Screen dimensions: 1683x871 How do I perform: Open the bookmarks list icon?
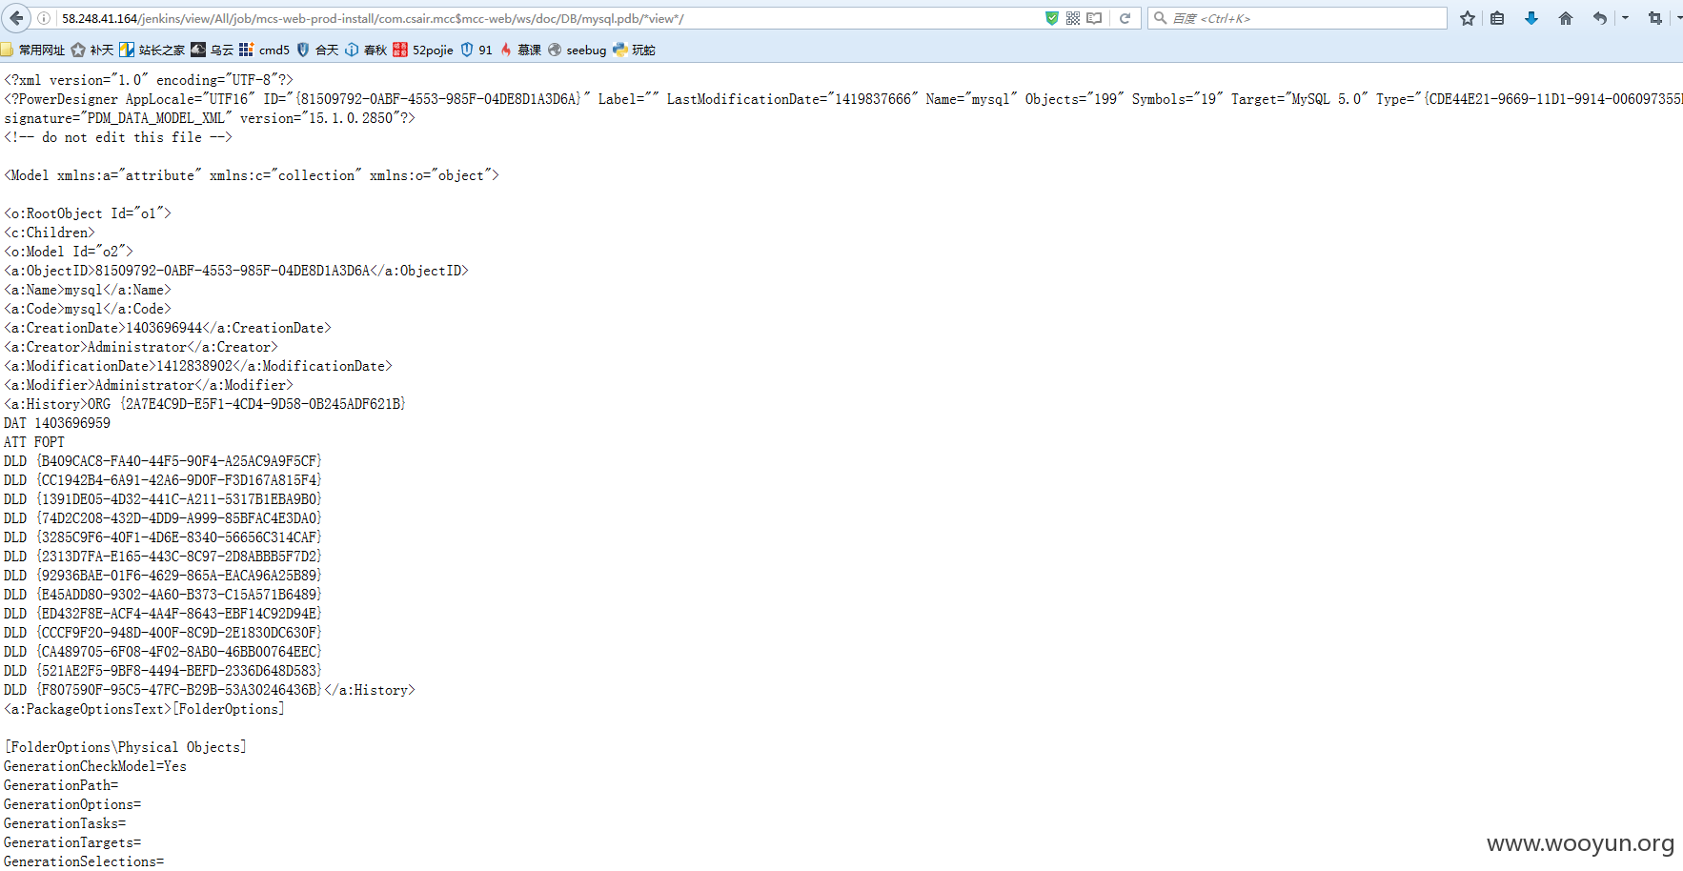point(1497,18)
